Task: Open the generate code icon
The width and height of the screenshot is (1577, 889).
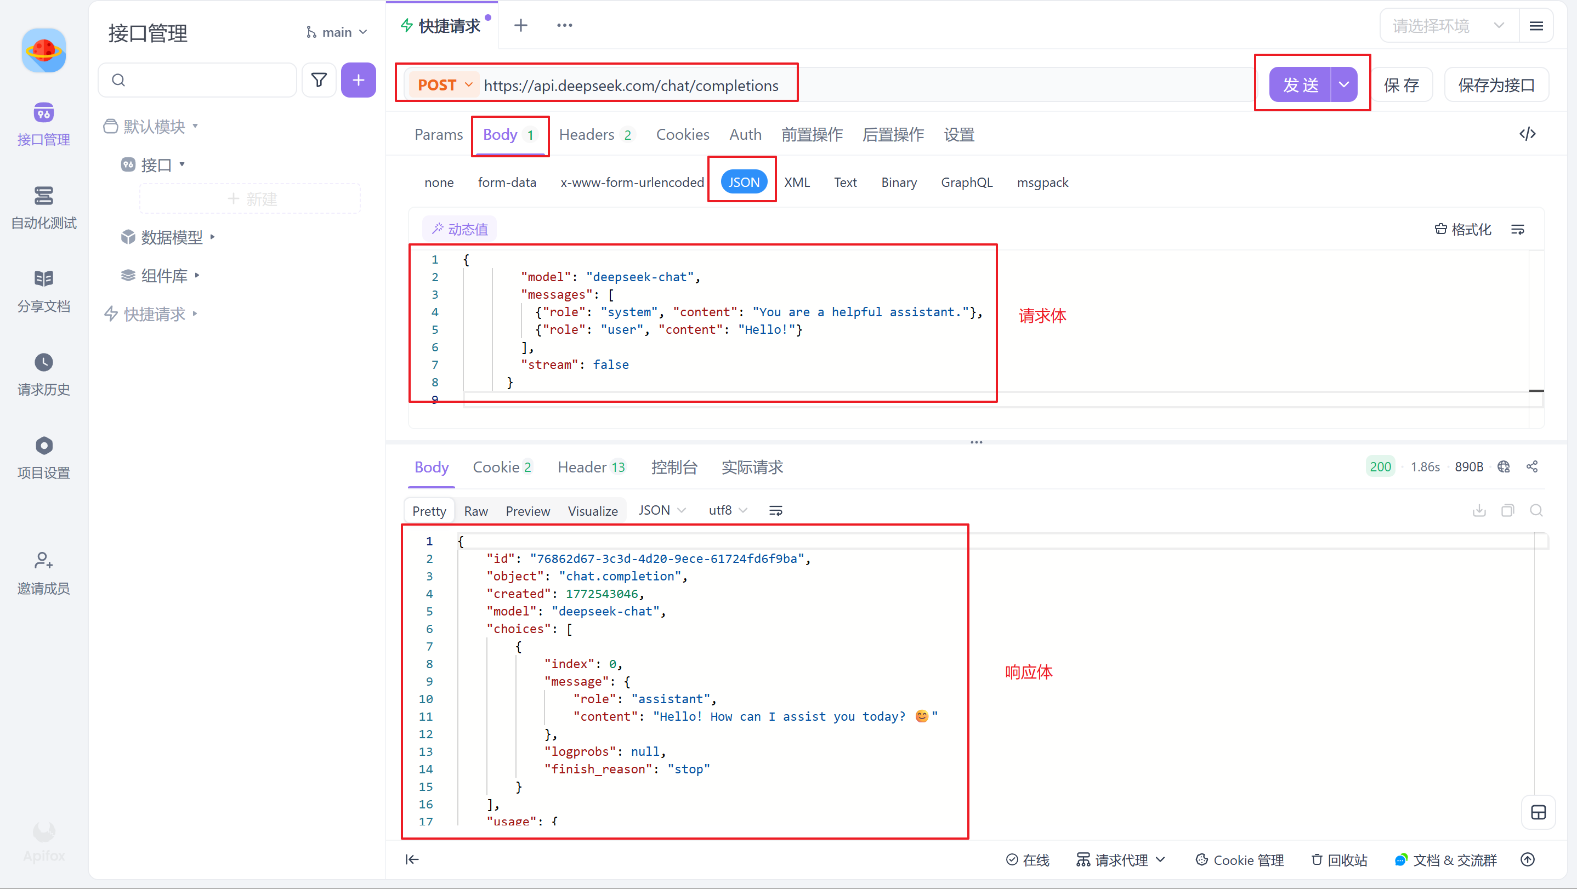Action: tap(1527, 134)
